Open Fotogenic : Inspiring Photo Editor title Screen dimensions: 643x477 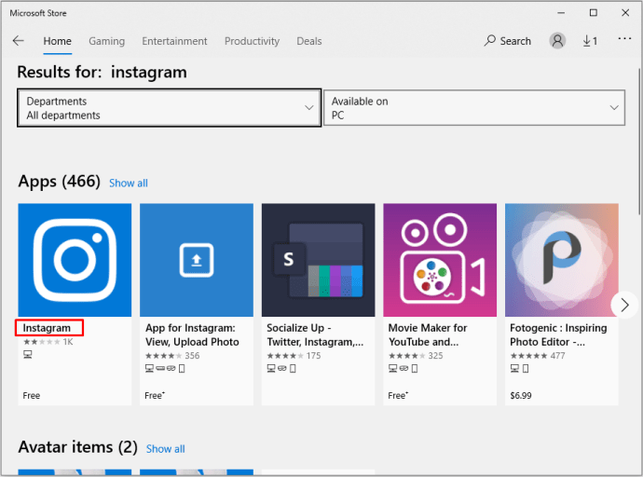pyautogui.click(x=558, y=334)
